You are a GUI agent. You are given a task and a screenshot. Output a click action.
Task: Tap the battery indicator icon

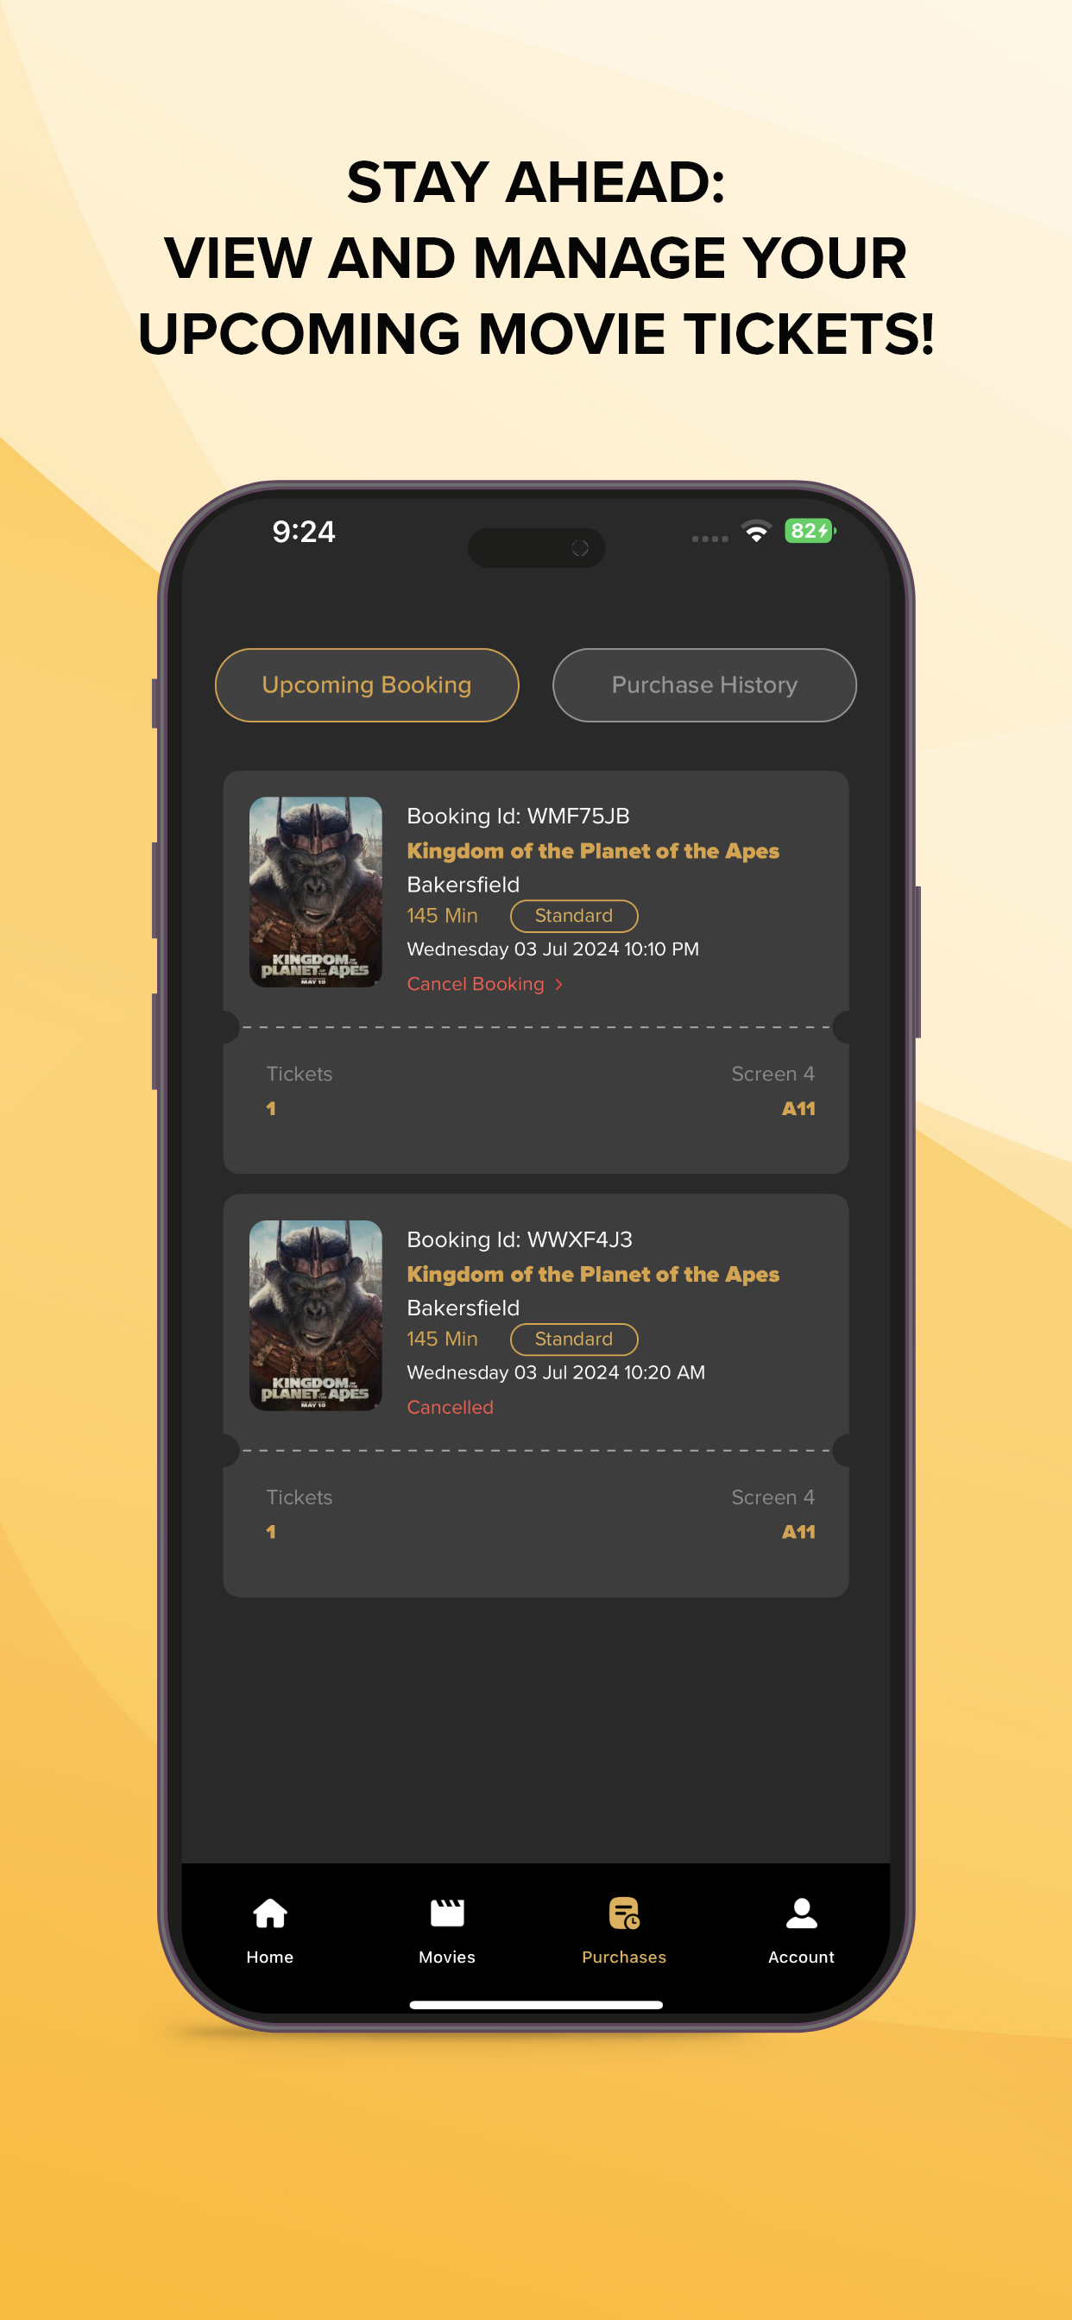tap(810, 532)
